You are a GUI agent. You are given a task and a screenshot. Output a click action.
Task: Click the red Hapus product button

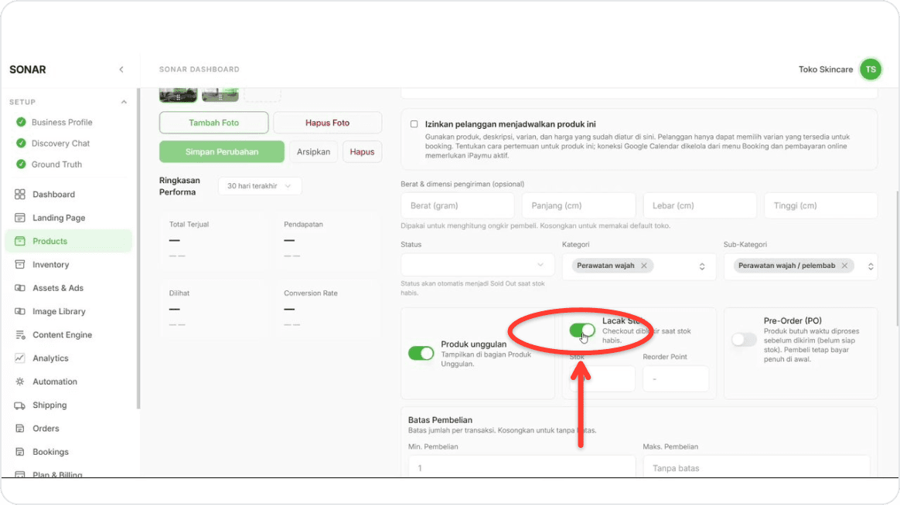(x=362, y=152)
